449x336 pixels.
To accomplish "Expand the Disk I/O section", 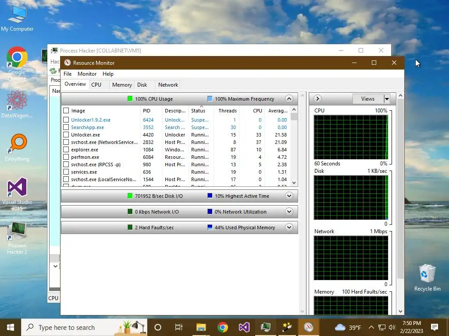I will tap(289, 196).
